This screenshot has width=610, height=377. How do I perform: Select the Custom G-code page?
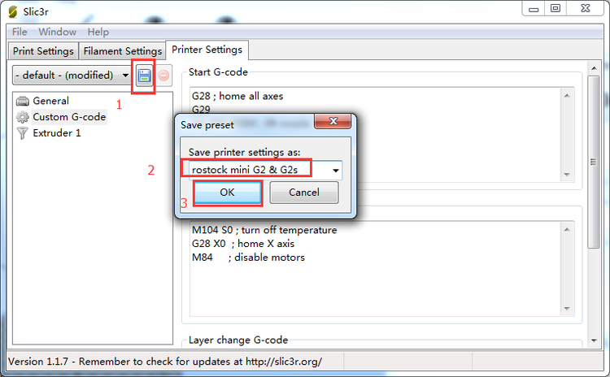69,117
